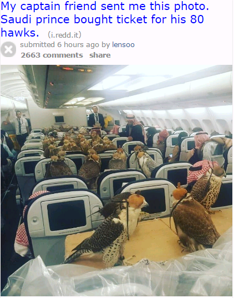Click the clear plastic sheet at the photo's bottom
Screen dimensions: 234x298
click(118, 278)
